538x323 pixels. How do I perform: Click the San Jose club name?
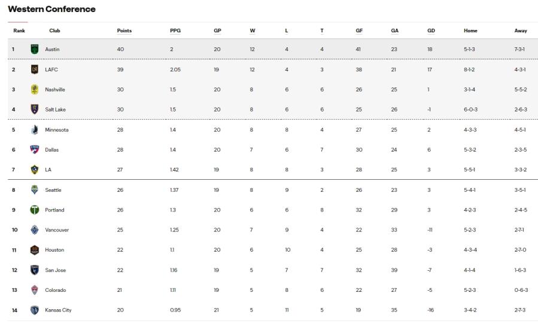click(x=56, y=270)
